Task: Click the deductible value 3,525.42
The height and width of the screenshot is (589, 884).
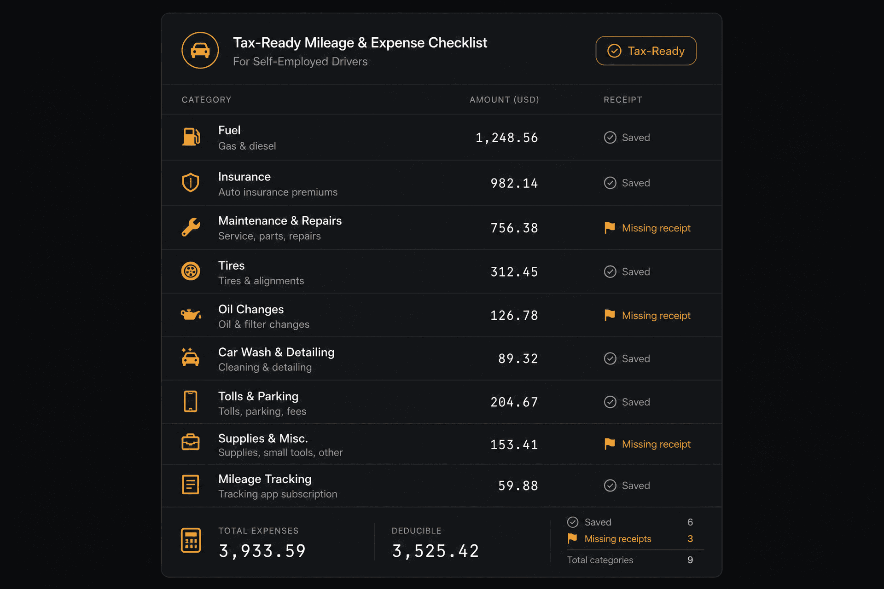Action: [x=436, y=551]
